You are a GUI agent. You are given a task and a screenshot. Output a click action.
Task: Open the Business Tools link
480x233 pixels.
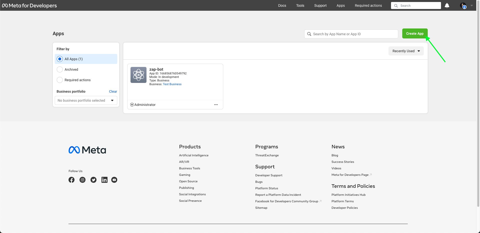point(189,168)
